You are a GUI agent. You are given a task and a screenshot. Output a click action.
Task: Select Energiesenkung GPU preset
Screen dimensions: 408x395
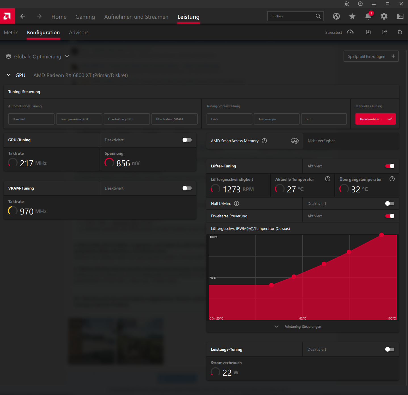pyautogui.click(x=79, y=119)
